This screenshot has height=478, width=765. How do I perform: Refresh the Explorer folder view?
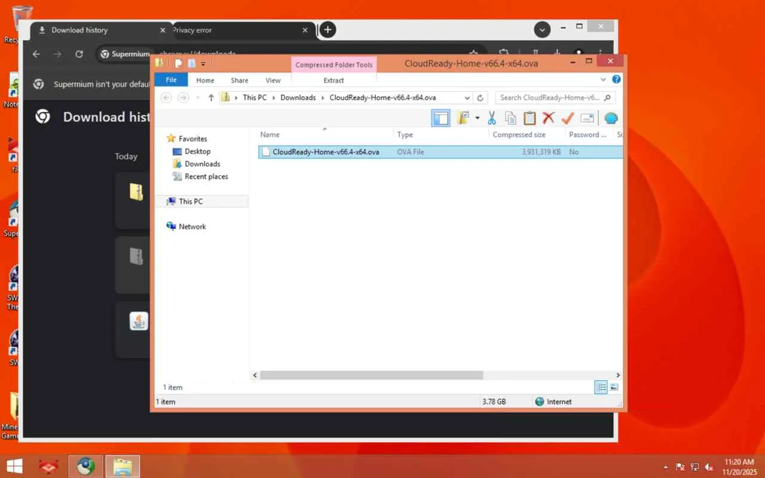point(480,97)
